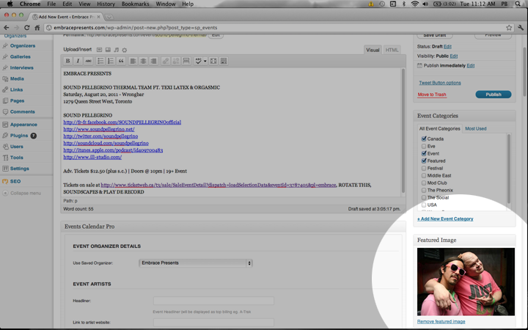Click the unordered bullet list icon
Image resolution: width=528 pixels, height=330 pixels.
(100, 61)
